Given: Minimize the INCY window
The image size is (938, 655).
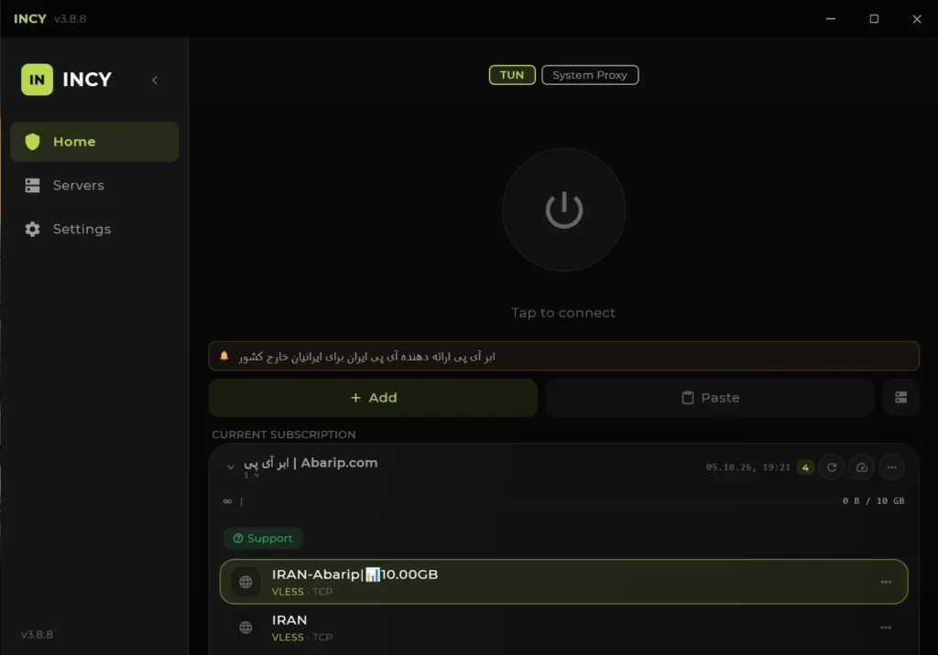Looking at the screenshot, I should tap(830, 18).
